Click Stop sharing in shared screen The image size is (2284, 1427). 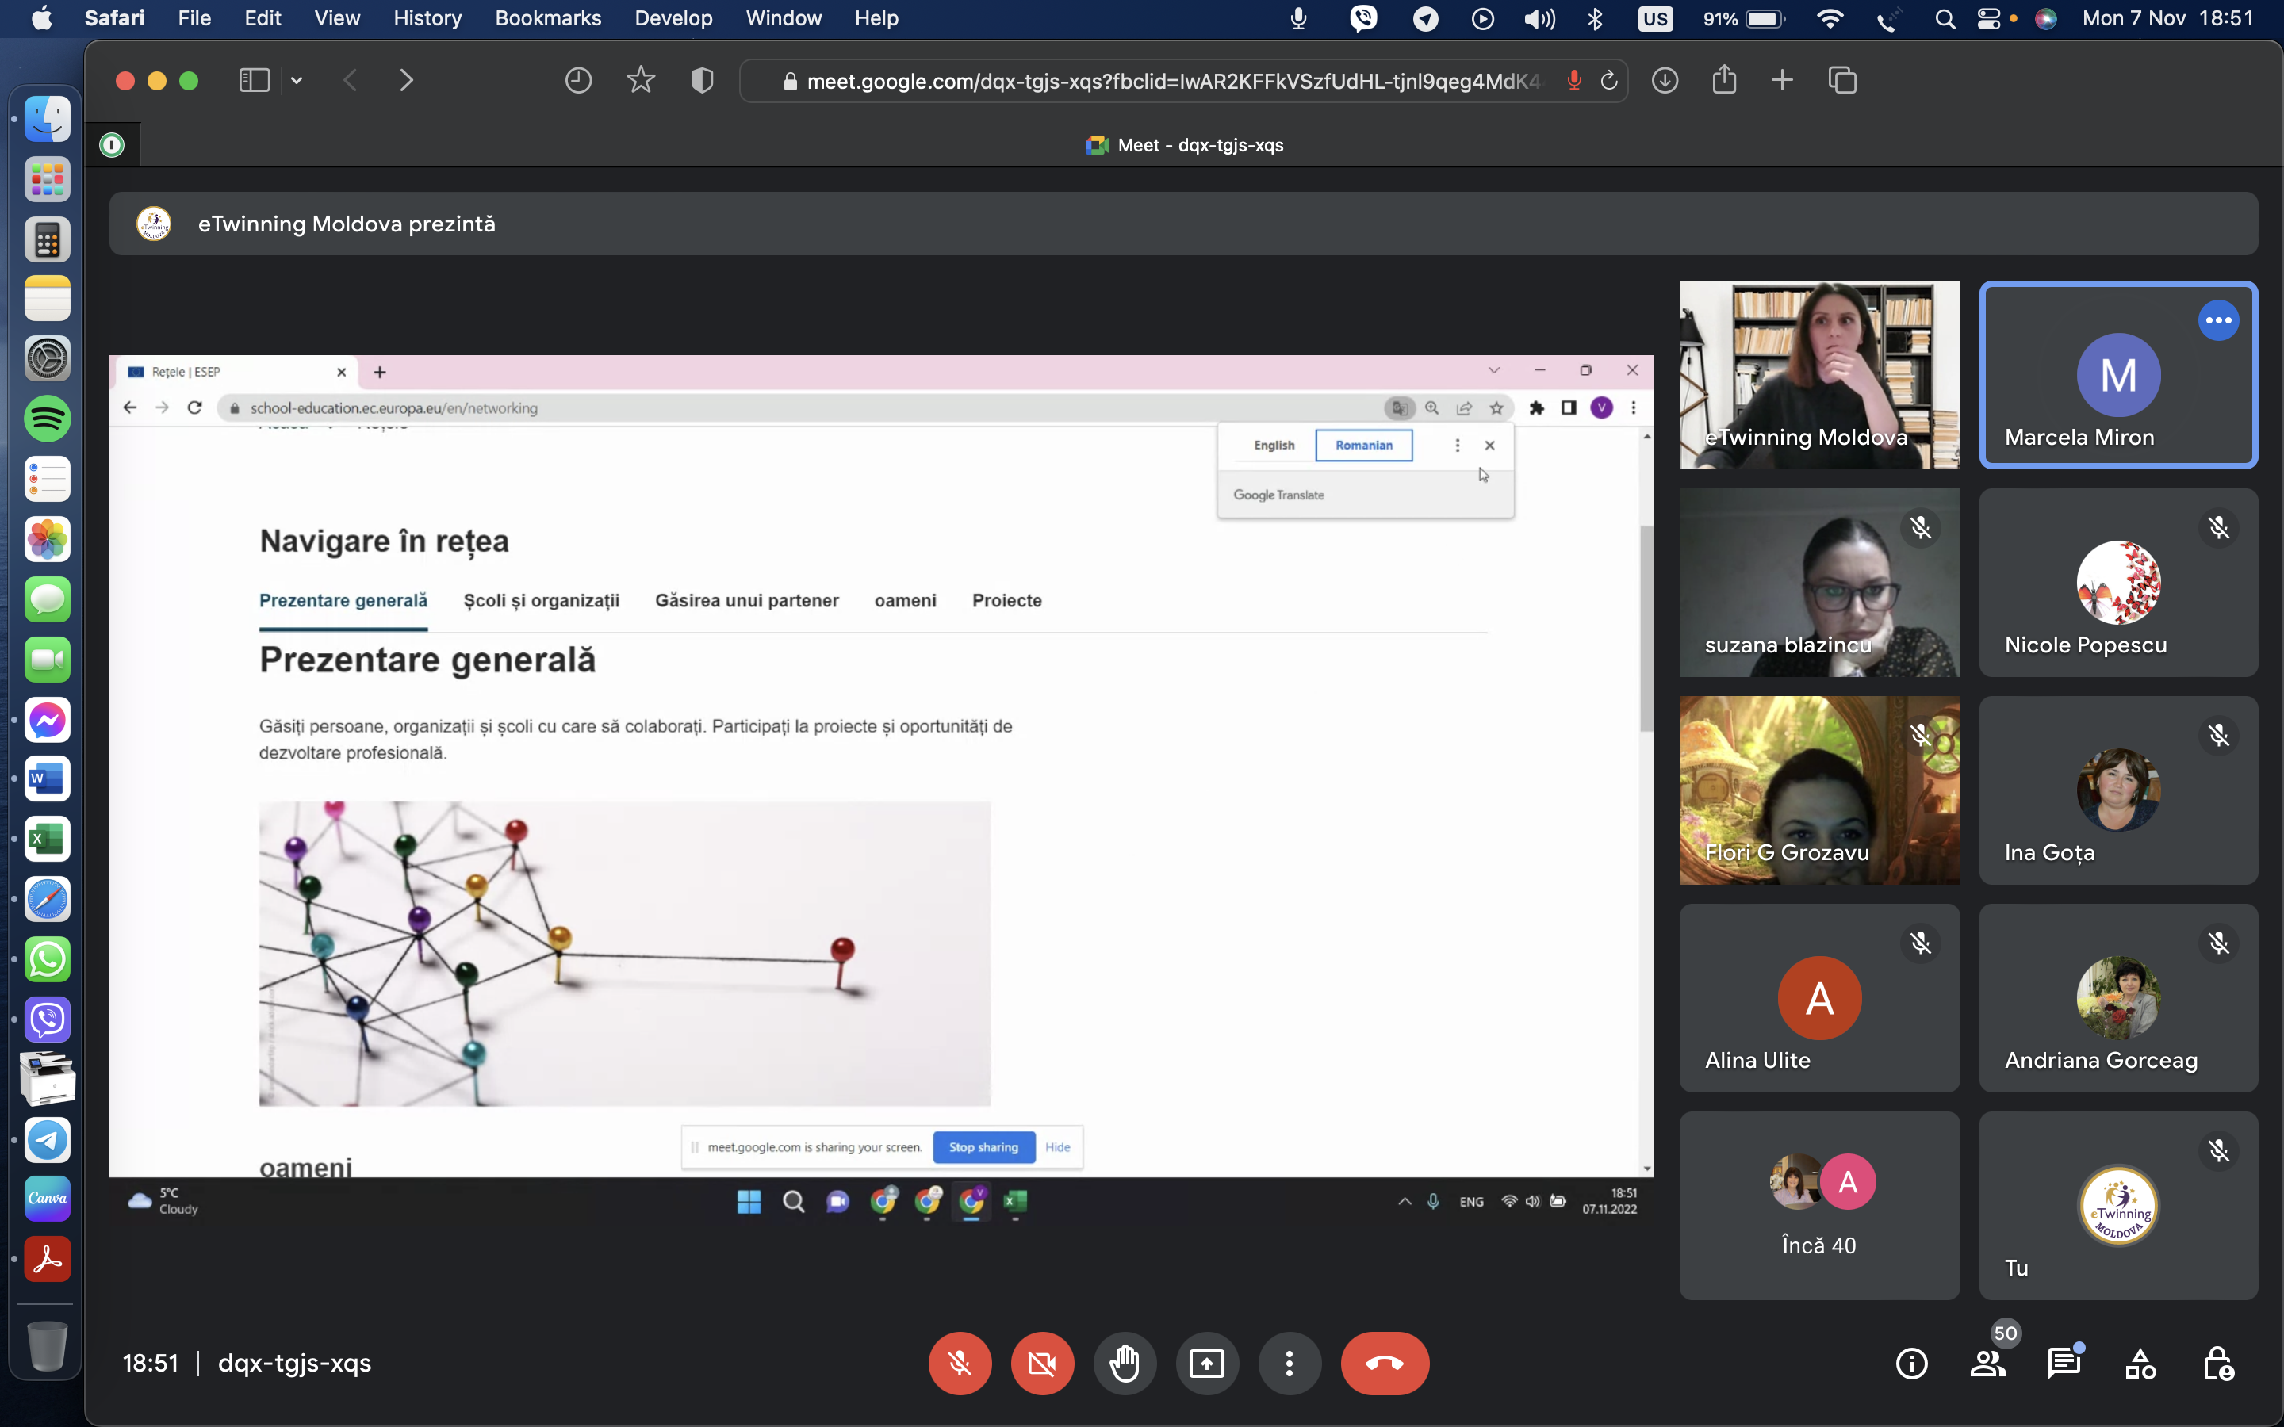pyautogui.click(x=983, y=1146)
